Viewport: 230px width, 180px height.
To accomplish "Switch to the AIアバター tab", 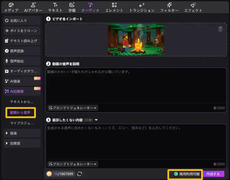I will pos(33,8).
